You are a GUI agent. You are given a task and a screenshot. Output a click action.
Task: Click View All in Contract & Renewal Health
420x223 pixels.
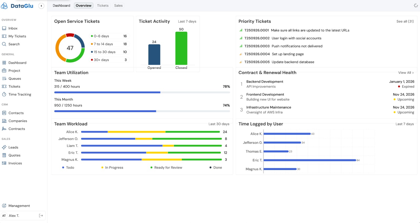406,73
